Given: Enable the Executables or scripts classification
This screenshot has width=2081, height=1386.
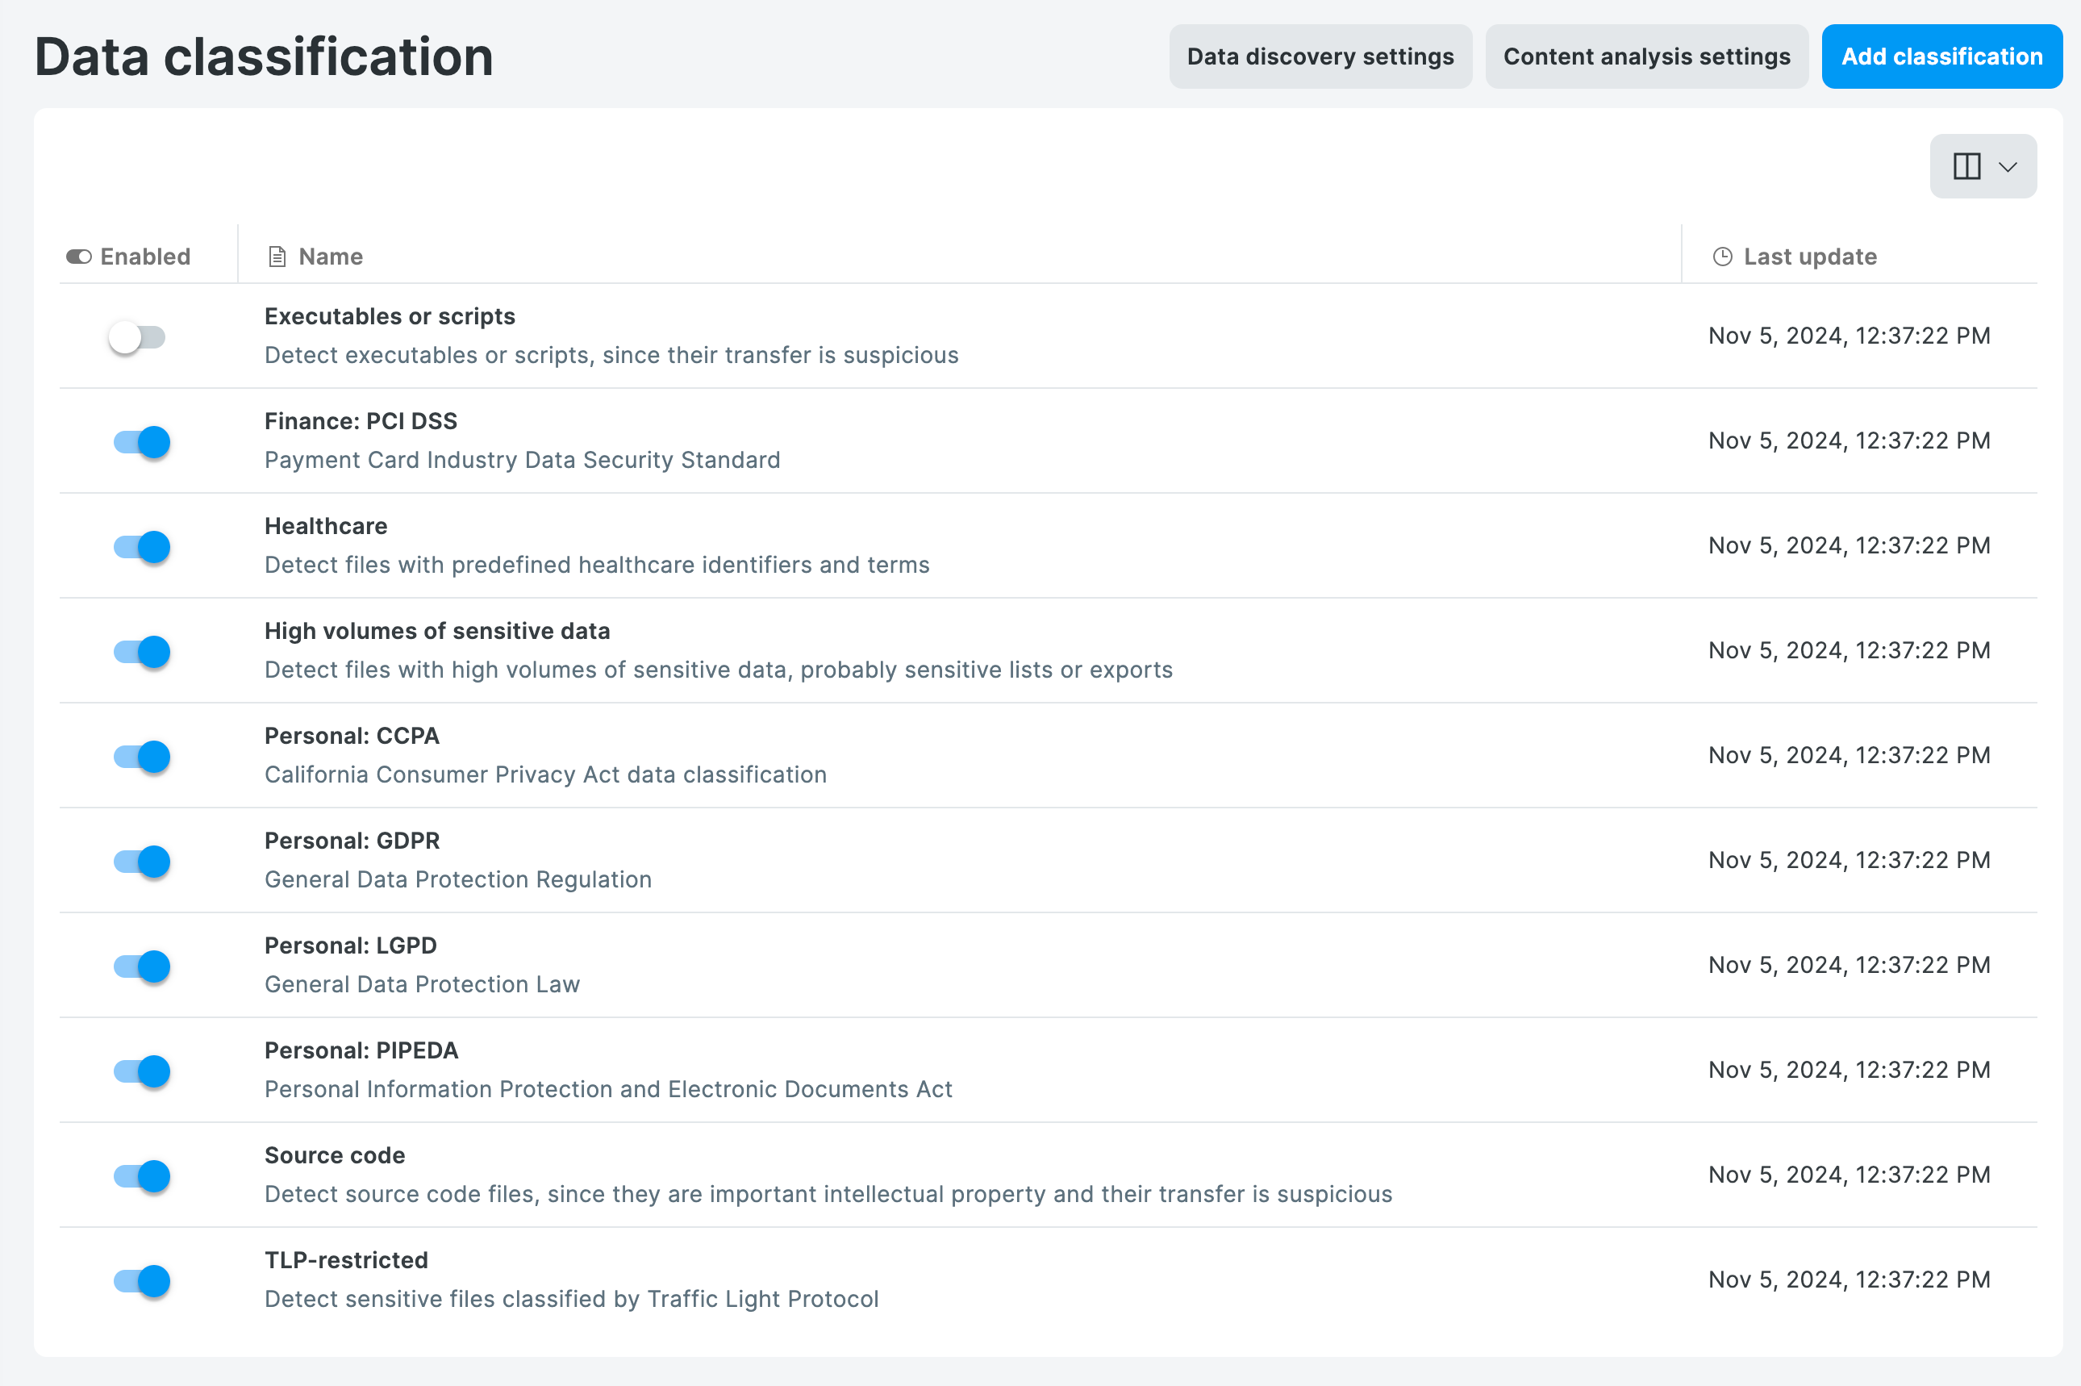Looking at the screenshot, I should pos(138,336).
